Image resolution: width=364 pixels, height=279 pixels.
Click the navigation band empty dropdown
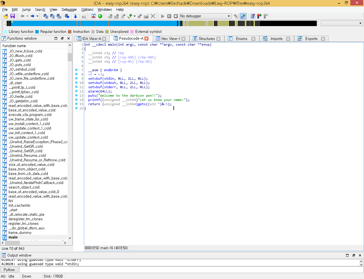pos(342,24)
